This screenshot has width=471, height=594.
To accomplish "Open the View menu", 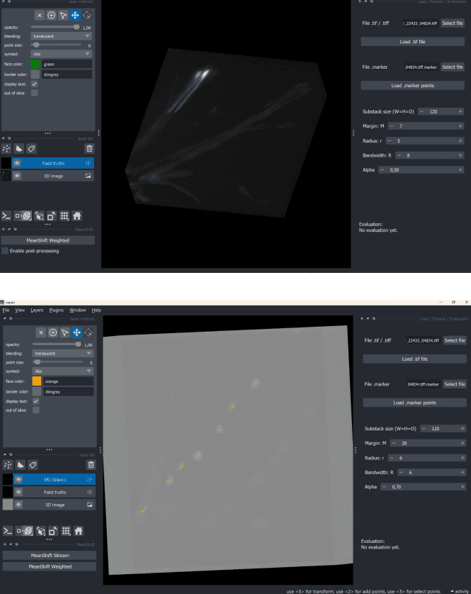I will (20, 310).
